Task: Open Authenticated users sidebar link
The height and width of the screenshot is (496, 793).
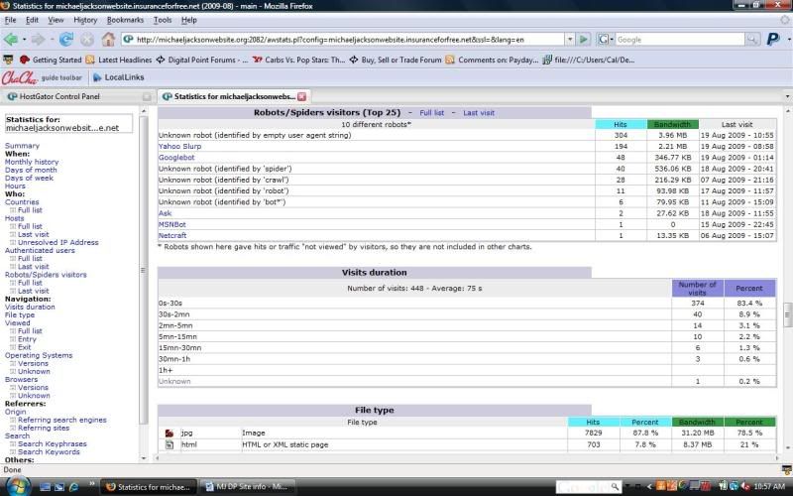Action: click(40, 251)
